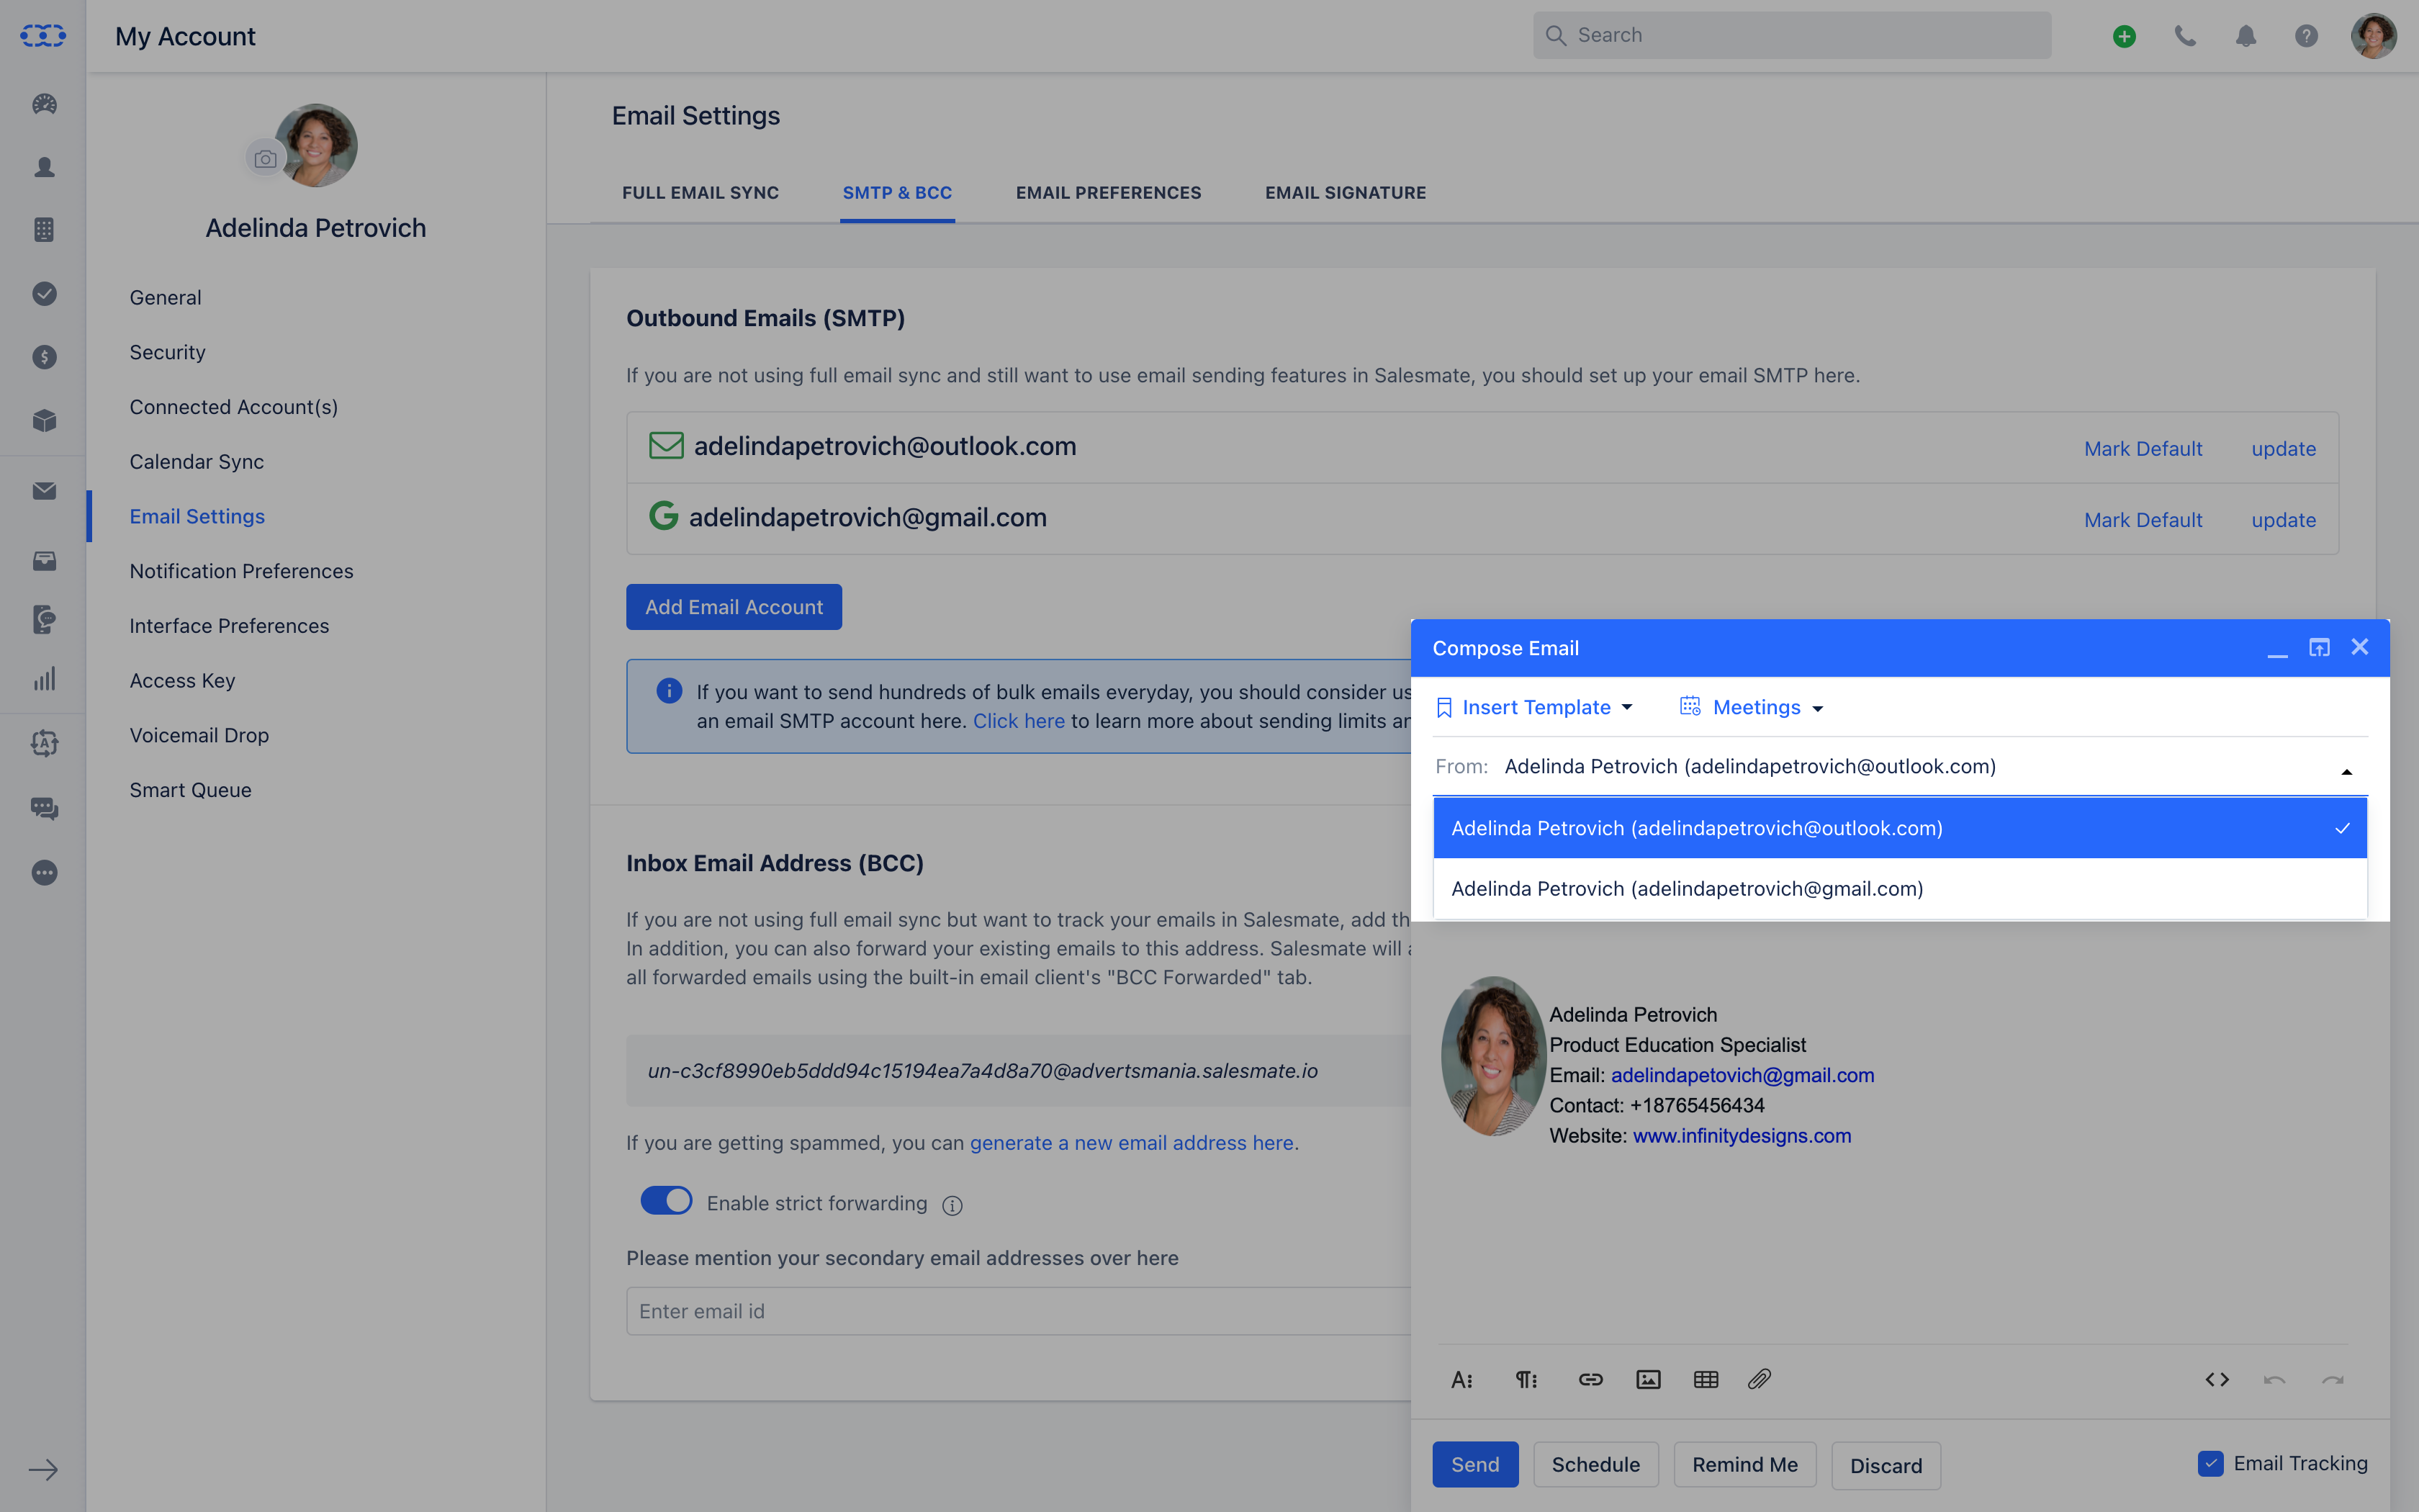Open Security settings
The height and width of the screenshot is (1512, 2419).
167,352
